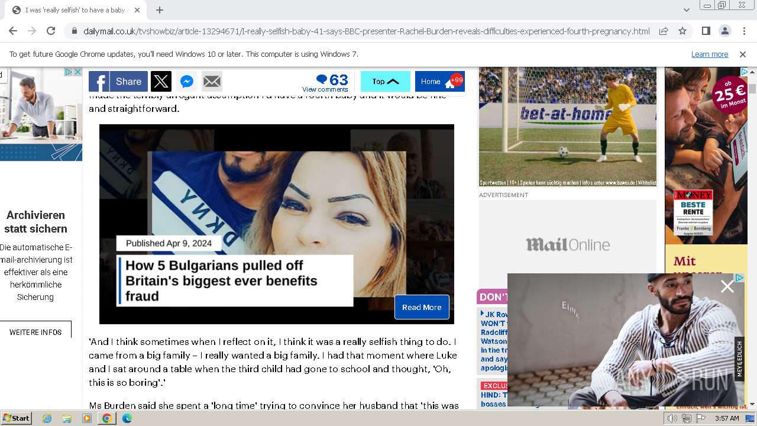
Task: Launch Internet Explorer from taskbar
Action: [47, 418]
